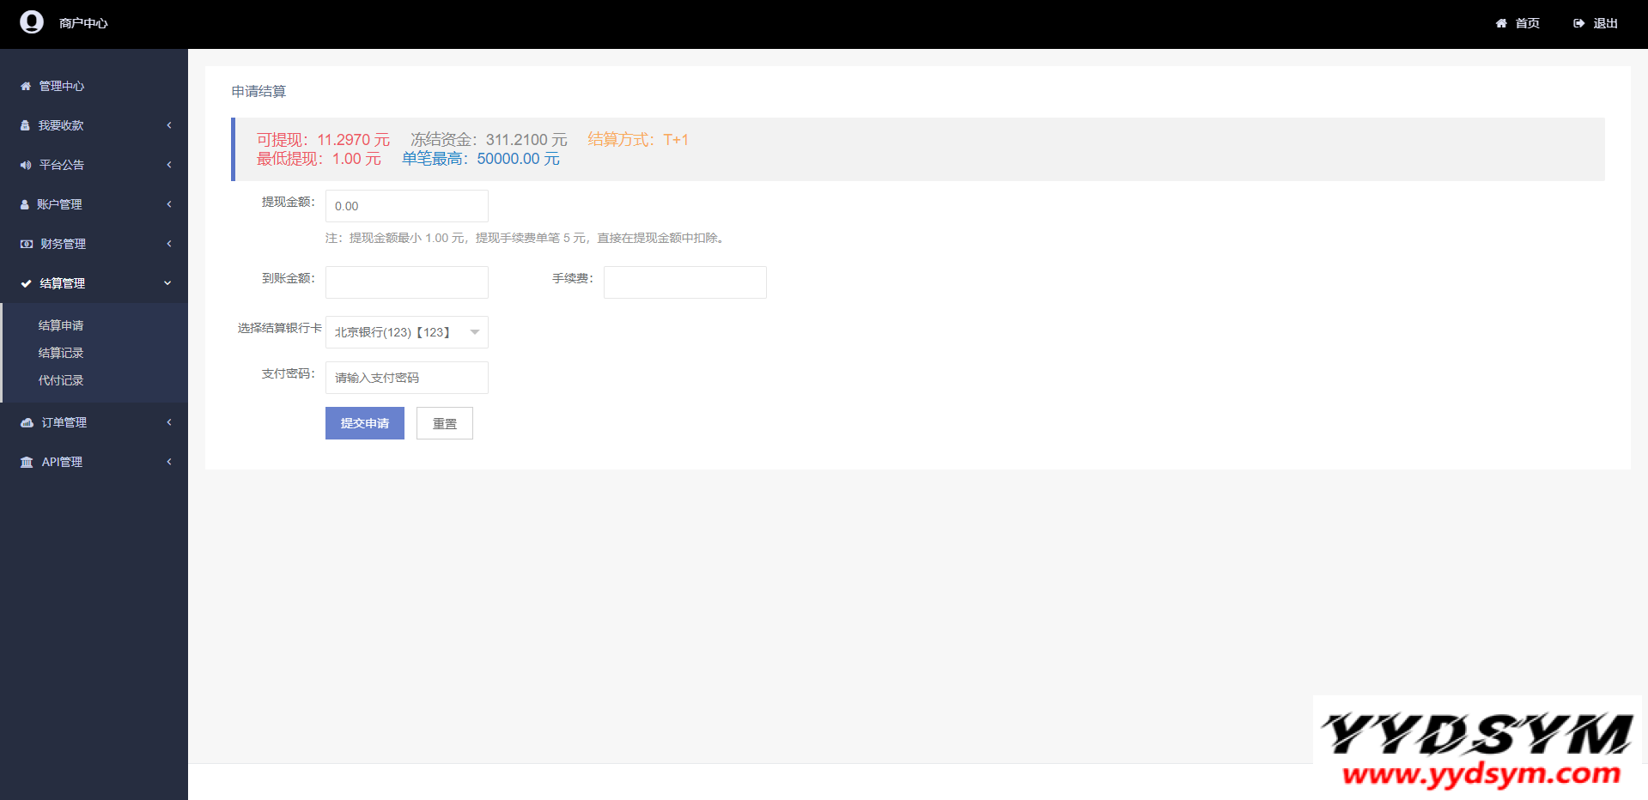The height and width of the screenshot is (800, 1648).
Task: Open 代付记录 in the sidebar
Action: 61,380
